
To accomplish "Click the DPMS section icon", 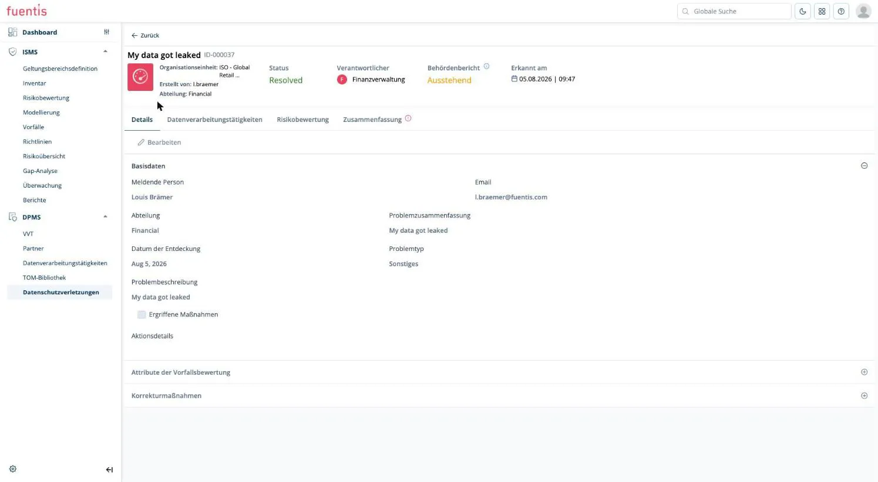I will [13, 217].
